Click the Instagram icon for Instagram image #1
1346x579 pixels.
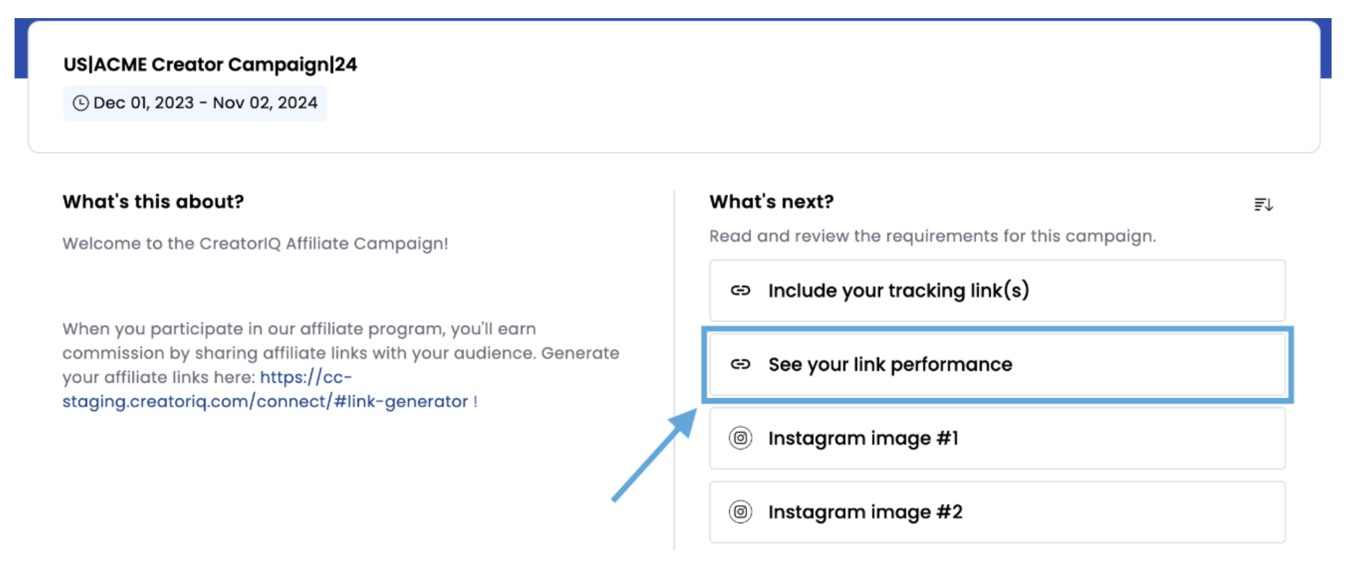tap(740, 438)
